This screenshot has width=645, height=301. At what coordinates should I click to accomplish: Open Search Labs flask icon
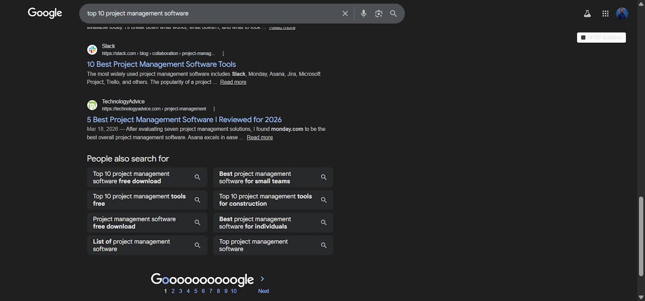587,14
